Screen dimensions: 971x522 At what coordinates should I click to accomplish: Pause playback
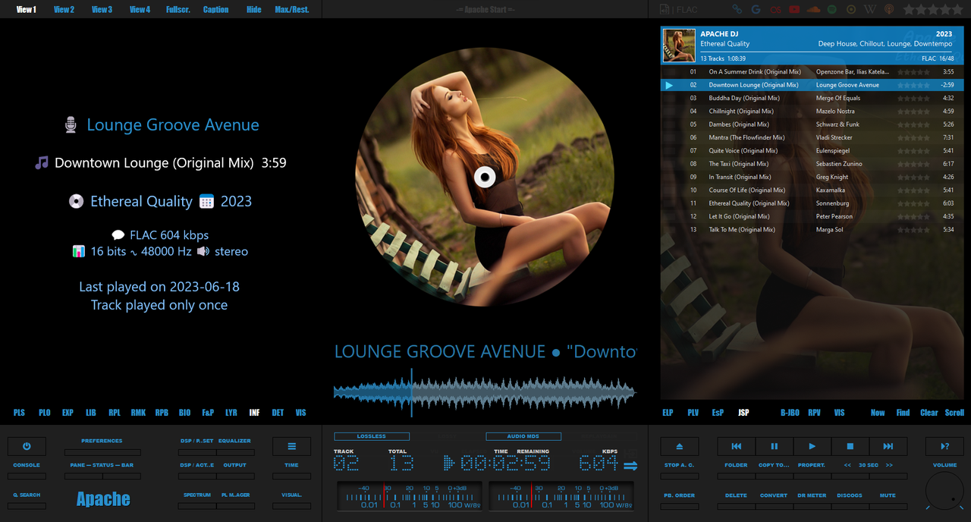click(x=774, y=446)
